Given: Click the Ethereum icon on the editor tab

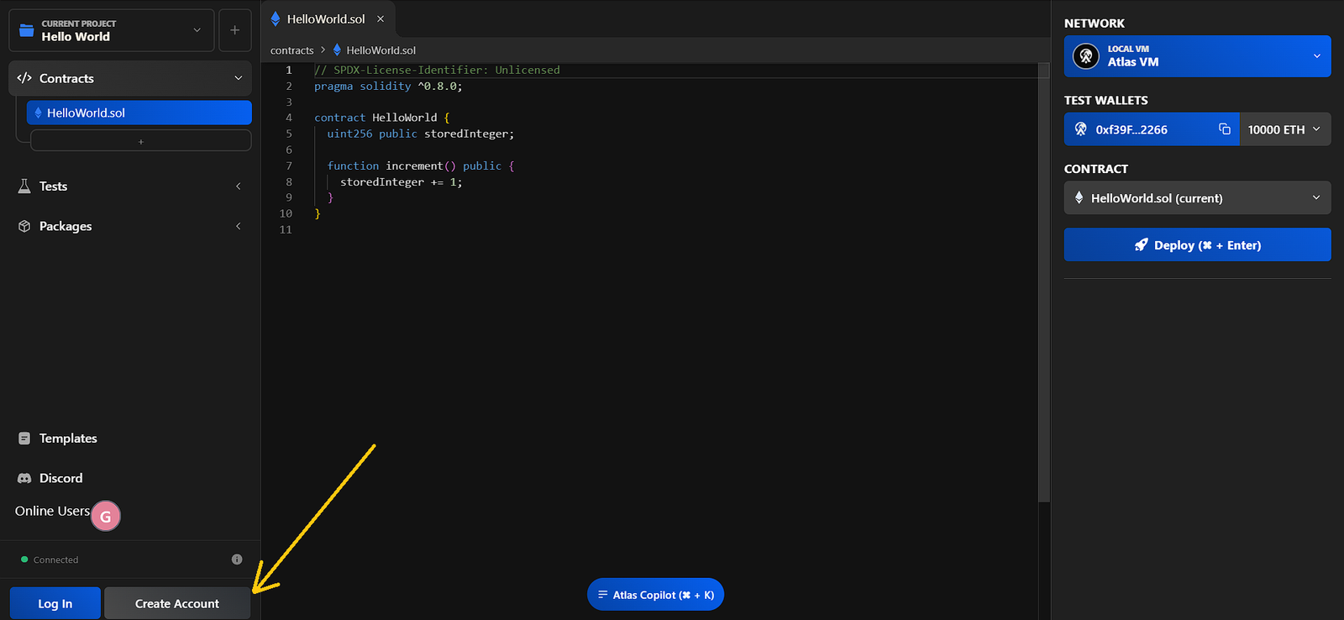Looking at the screenshot, I should coord(276,18).
